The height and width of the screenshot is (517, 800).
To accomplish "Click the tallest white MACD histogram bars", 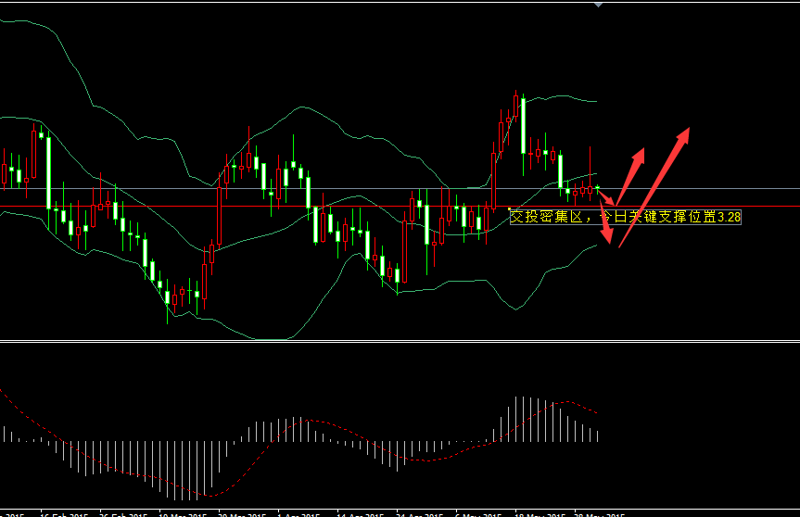I will pos(523,419).
